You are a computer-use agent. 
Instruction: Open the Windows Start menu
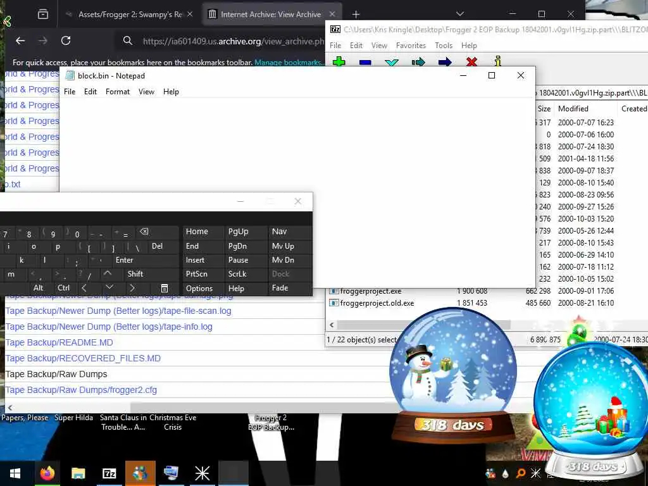(15, 473)
